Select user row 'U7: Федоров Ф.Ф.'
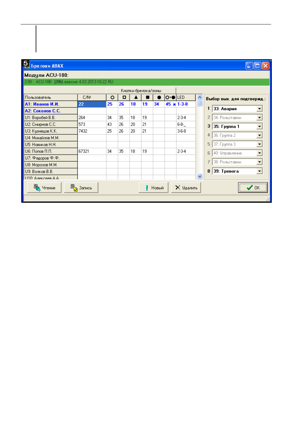Image resolution: width=299 pixels, height=423 pixels. pyautogui.click(x=51, y=158)
